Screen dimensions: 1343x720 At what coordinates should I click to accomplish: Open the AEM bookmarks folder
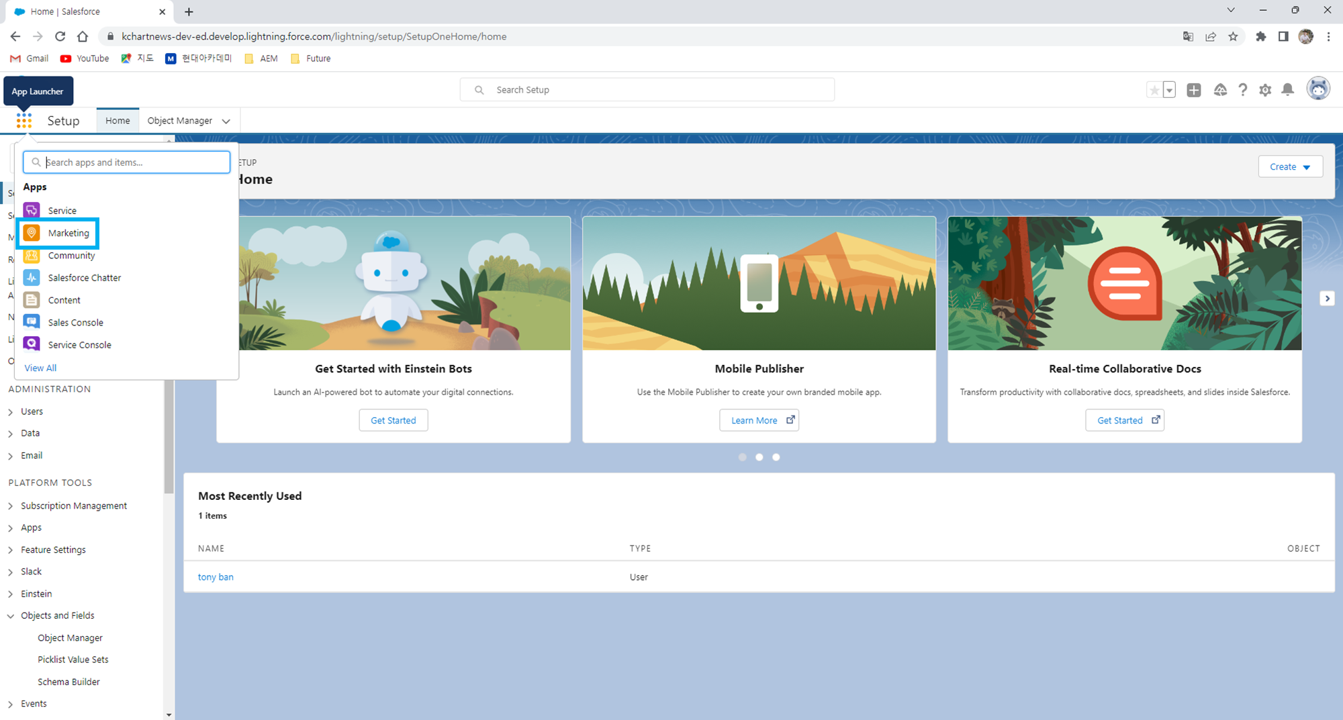[x=261, y=58]
